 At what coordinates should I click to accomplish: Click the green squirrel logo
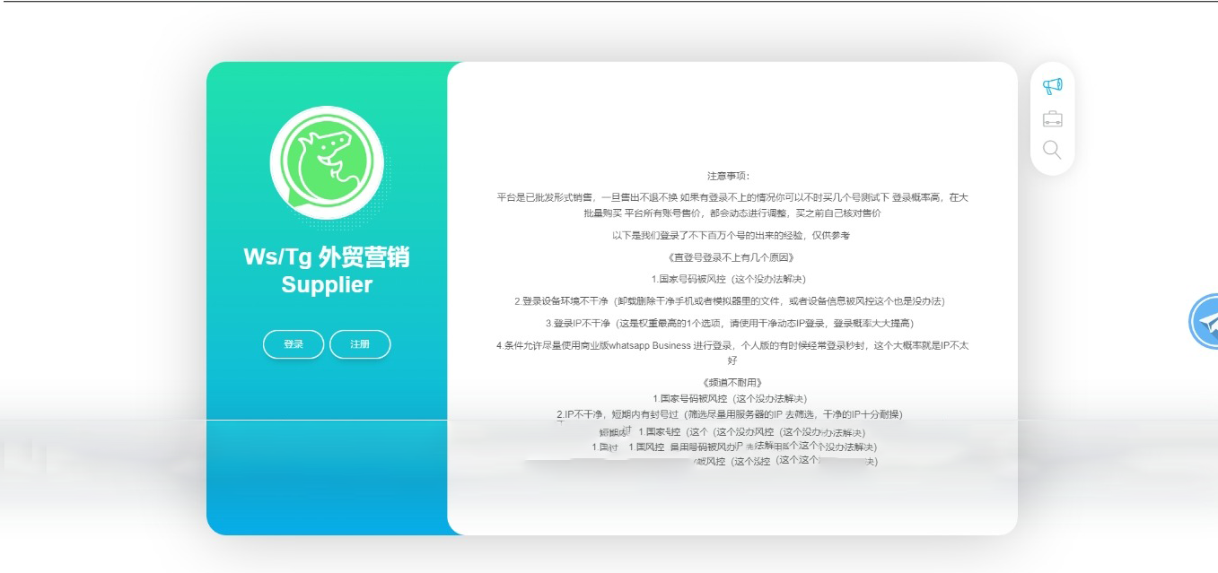coord(327,162)
